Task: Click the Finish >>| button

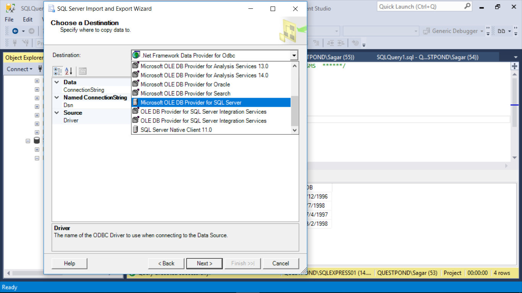Action: 243,263
